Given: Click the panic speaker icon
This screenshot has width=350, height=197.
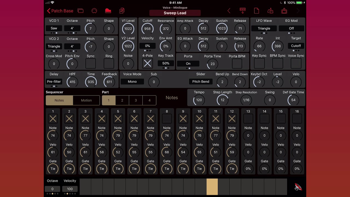Looking at the screenshot, I should point(298,187).
